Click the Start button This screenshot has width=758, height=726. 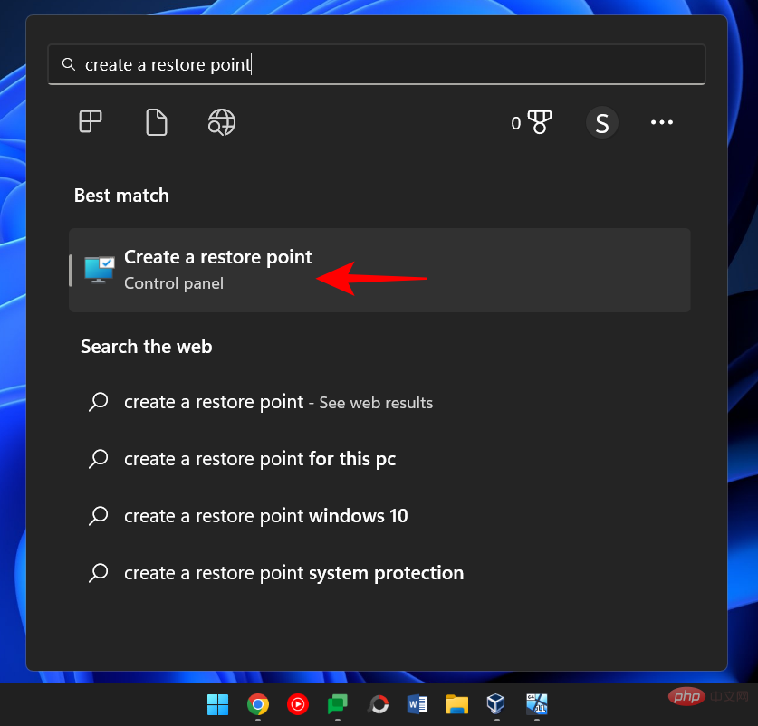[217, 704]
